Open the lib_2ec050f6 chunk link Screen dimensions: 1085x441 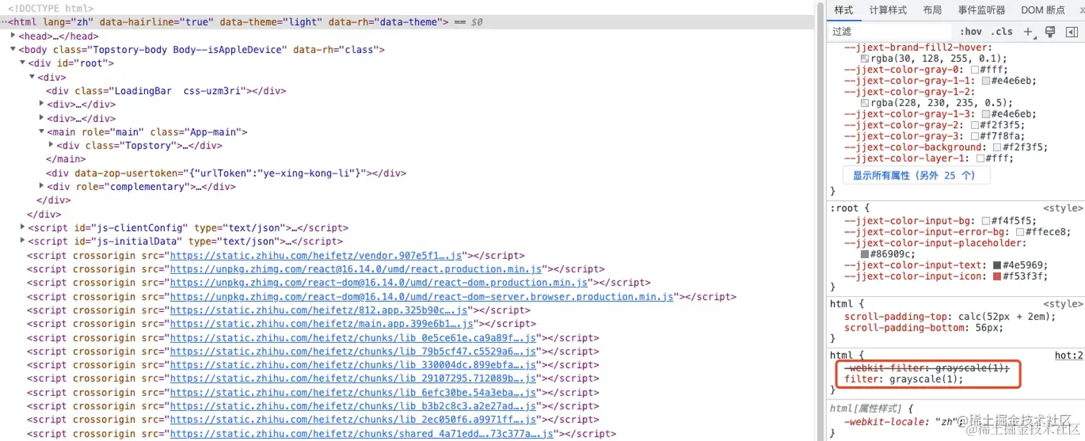[353, 420]
